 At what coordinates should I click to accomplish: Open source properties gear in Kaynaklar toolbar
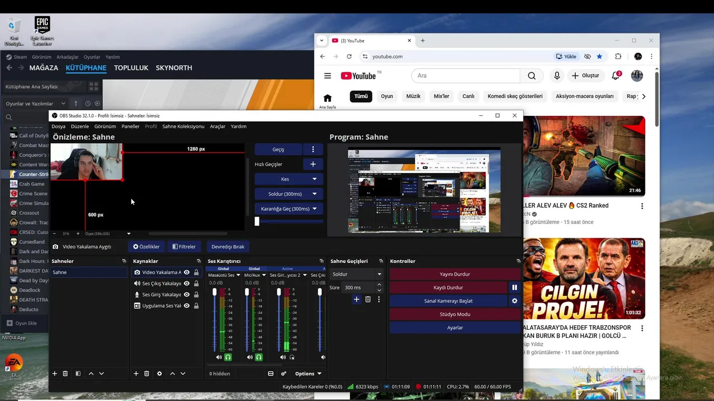tap(160, 374)
